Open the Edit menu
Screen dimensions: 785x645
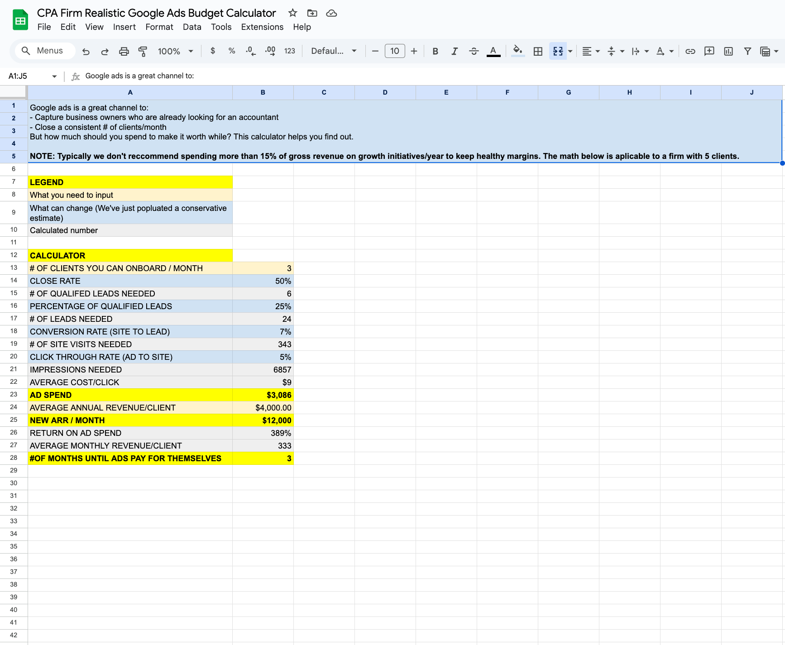tap(68, 27)
